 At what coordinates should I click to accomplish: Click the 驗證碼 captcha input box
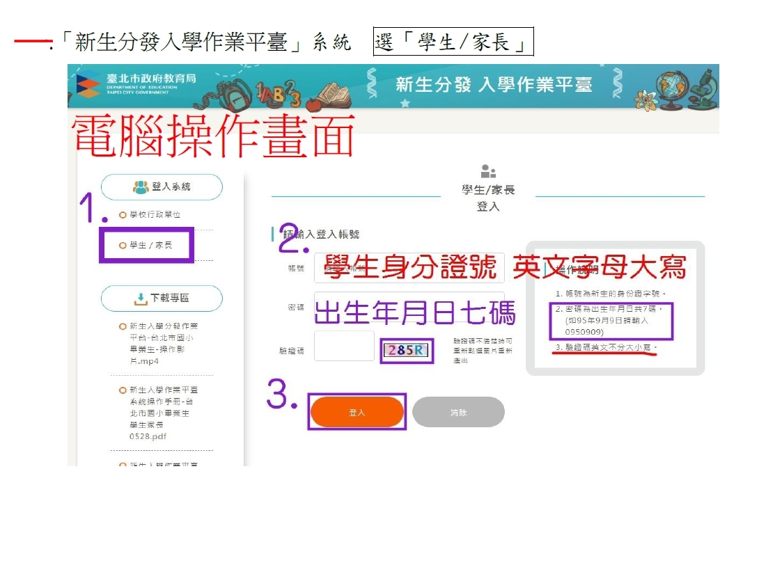pos(344,346)
